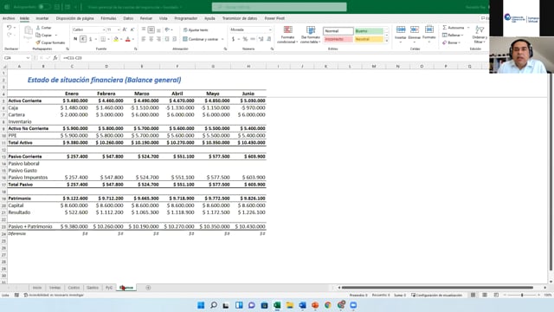The width and height of the screenshot is (554, 312).
Task: Switch to the Ventas sheet tab
Action: pos(55,288)
